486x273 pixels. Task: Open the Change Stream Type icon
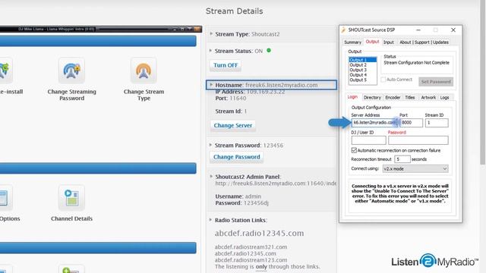click(144, 71)
